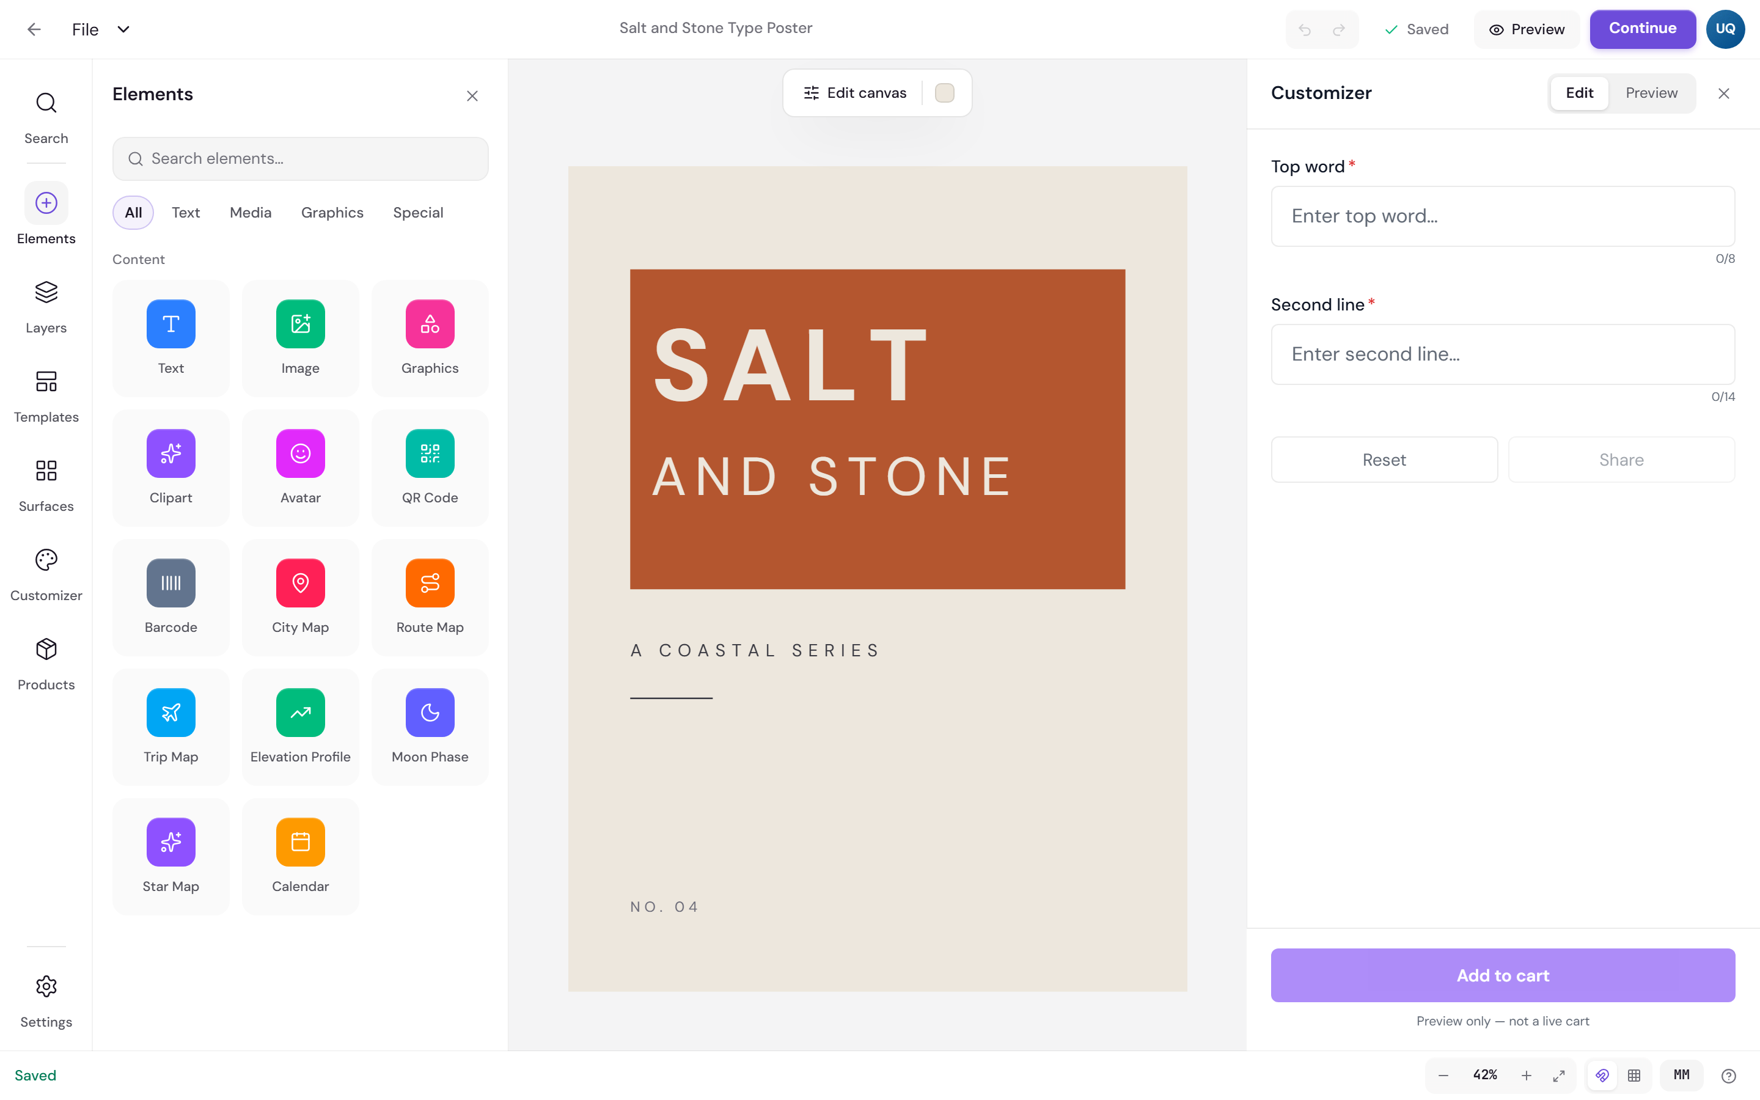This screenshot has height=1100, width=1760.
Task: Click the Top word input field
Action: click(1503, 216)
